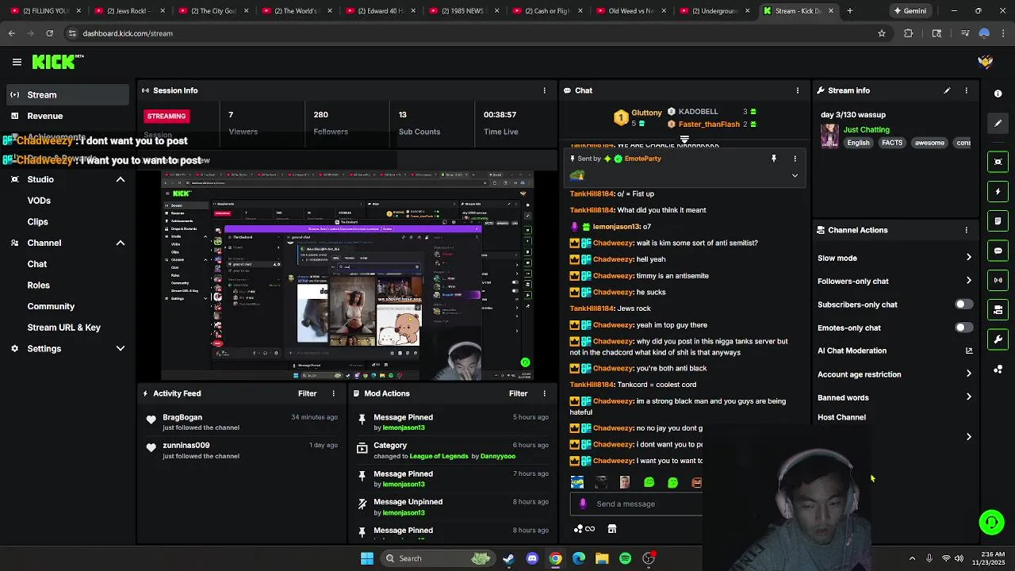Viewport: 1015px width, 571px height.
Task: Click the wrench icon in the right sidebar
Action: [998, 339]
